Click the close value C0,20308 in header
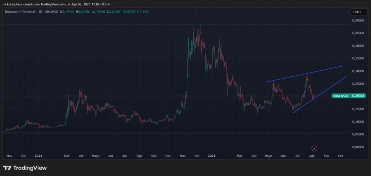The height and width of the screenshot is (176, 371). point(113,12)
